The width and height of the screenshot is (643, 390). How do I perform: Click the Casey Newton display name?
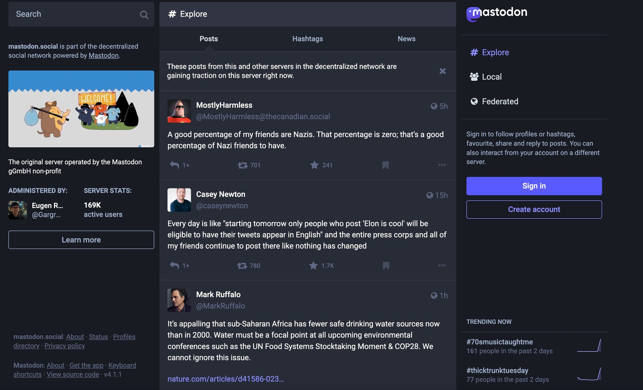tap(221, 194)
